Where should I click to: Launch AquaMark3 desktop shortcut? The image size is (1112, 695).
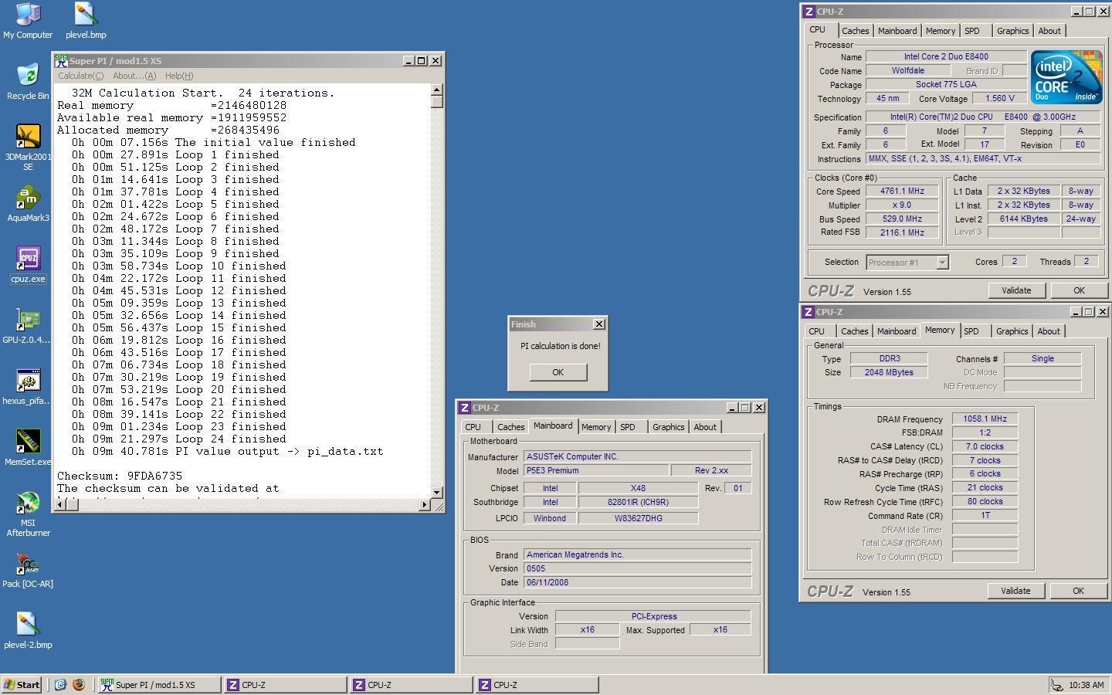[28, 204]
